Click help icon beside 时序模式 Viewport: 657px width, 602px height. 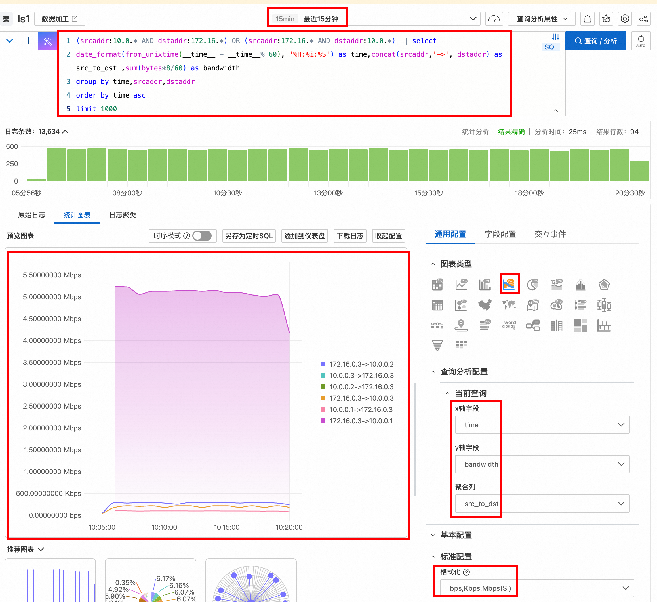point(186,236)
